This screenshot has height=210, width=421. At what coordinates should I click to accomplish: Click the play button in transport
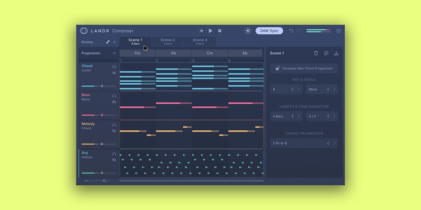coord(210,31)
